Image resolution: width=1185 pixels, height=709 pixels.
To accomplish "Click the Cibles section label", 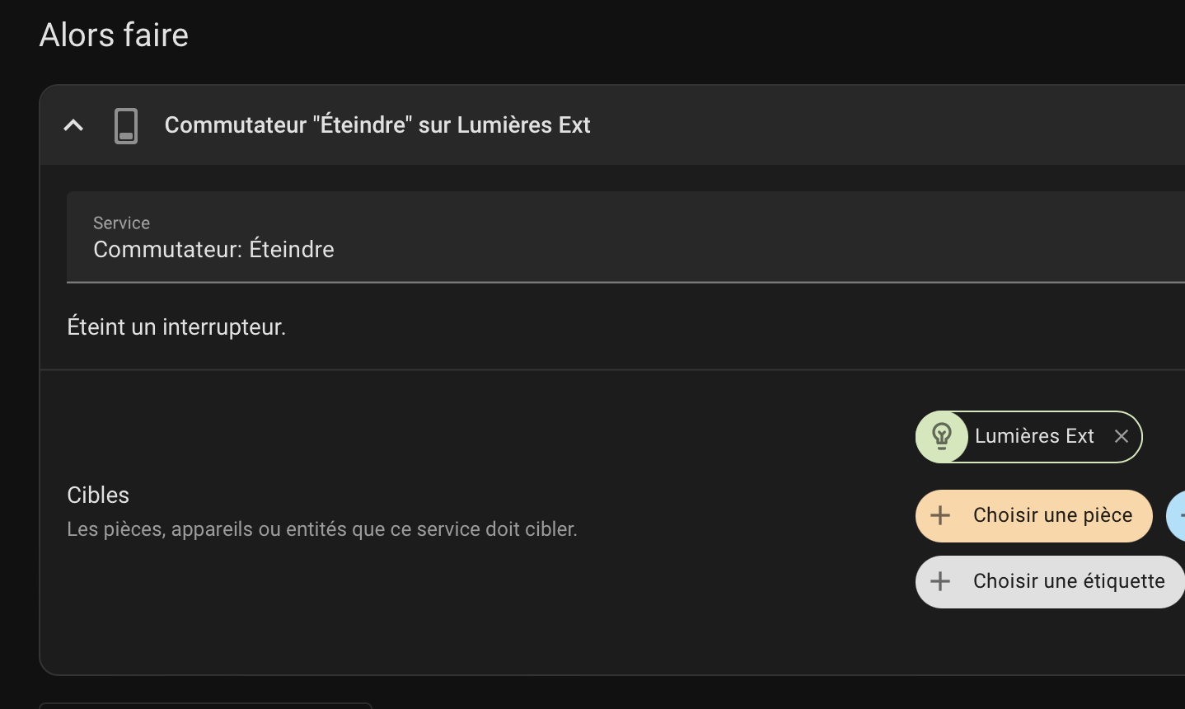I will click(x=98, y=495).
